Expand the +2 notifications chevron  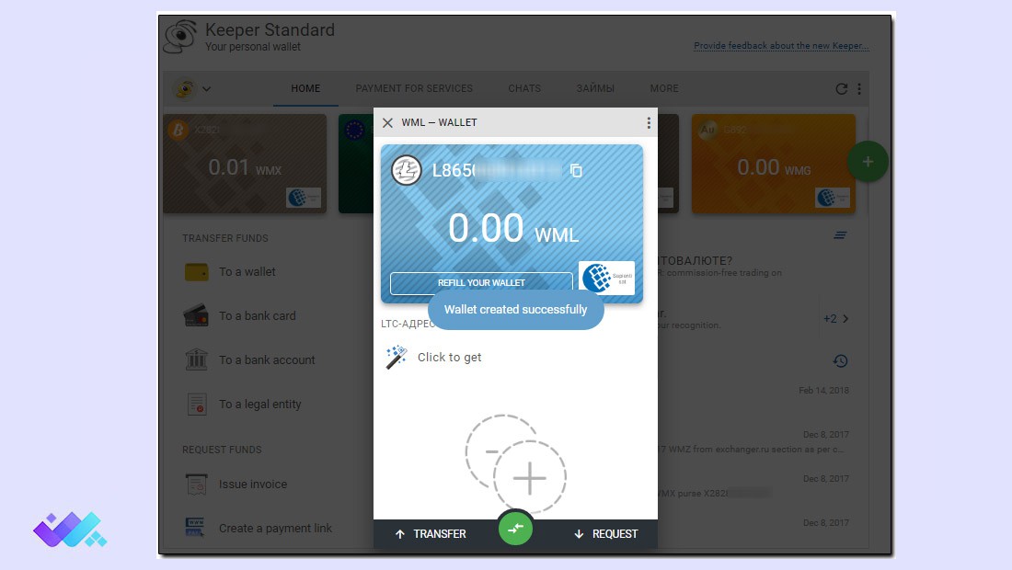click(836, 319)
